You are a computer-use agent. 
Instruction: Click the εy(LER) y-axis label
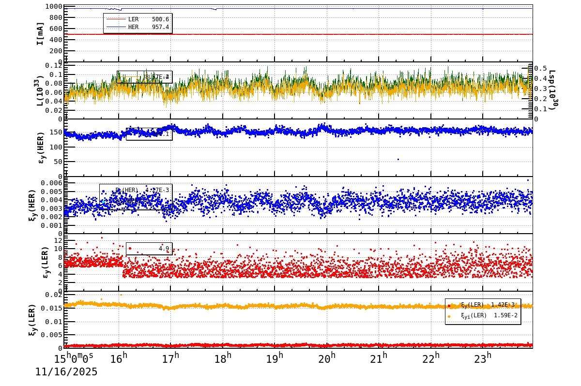[45, 262]
